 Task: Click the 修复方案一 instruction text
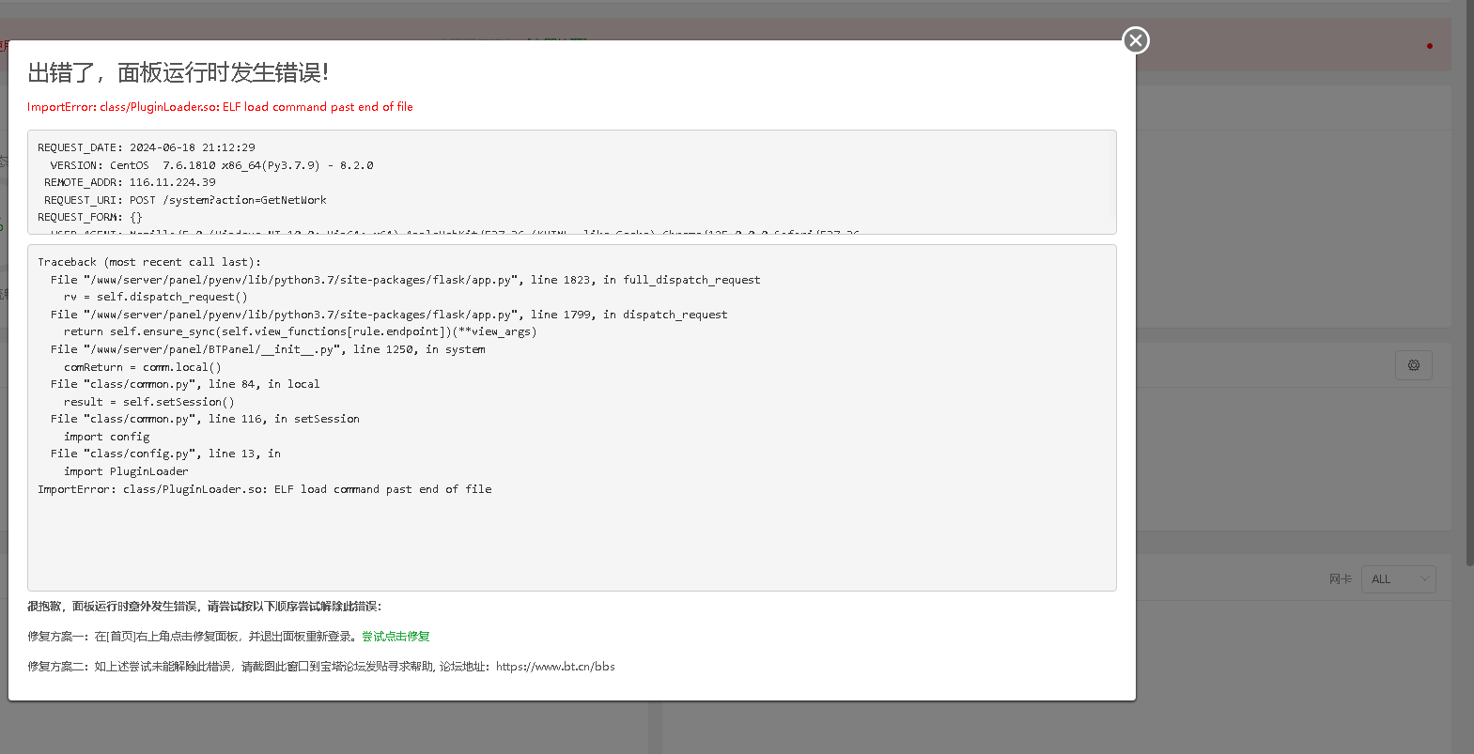pyautogui.click(x=192, y=637)
